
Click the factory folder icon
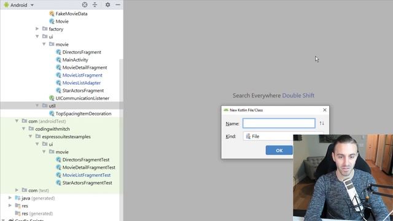coord(45,29)
